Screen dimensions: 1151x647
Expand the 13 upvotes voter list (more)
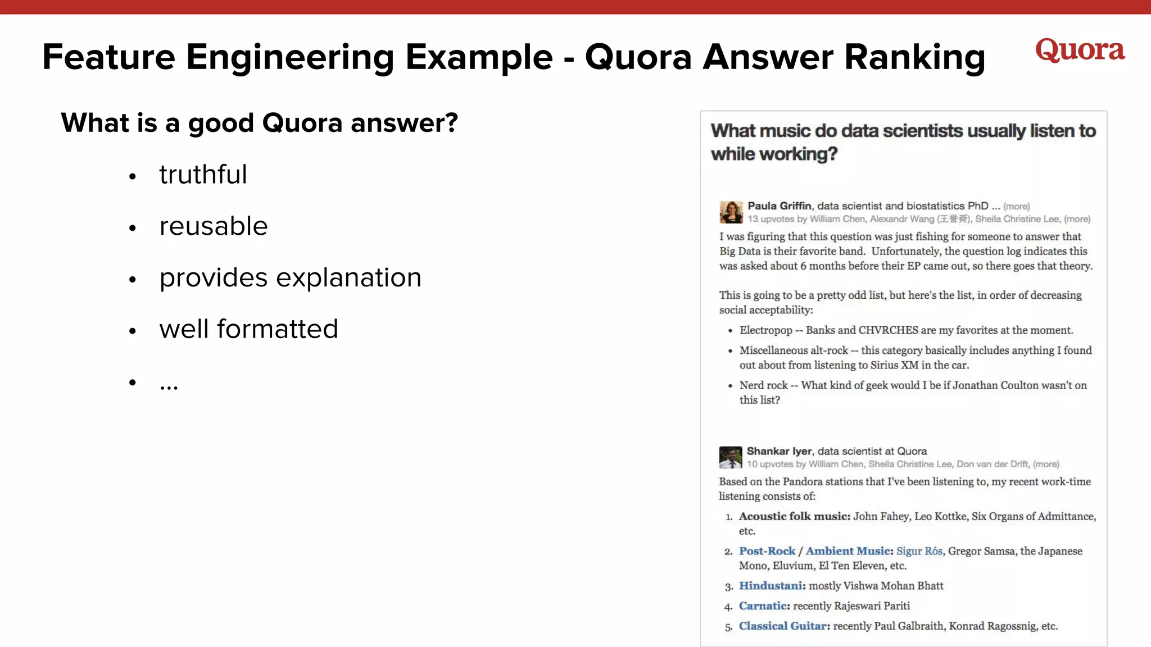pos(1077,219)
